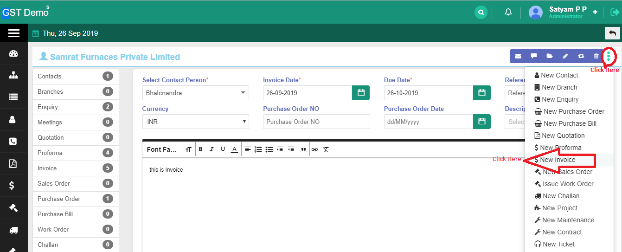Toggle italic formatting in editor
The image size is (622, 252).
click(212, 149)
